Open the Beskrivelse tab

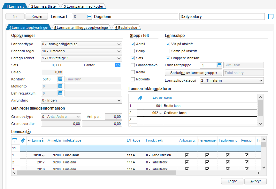[126, 28]
